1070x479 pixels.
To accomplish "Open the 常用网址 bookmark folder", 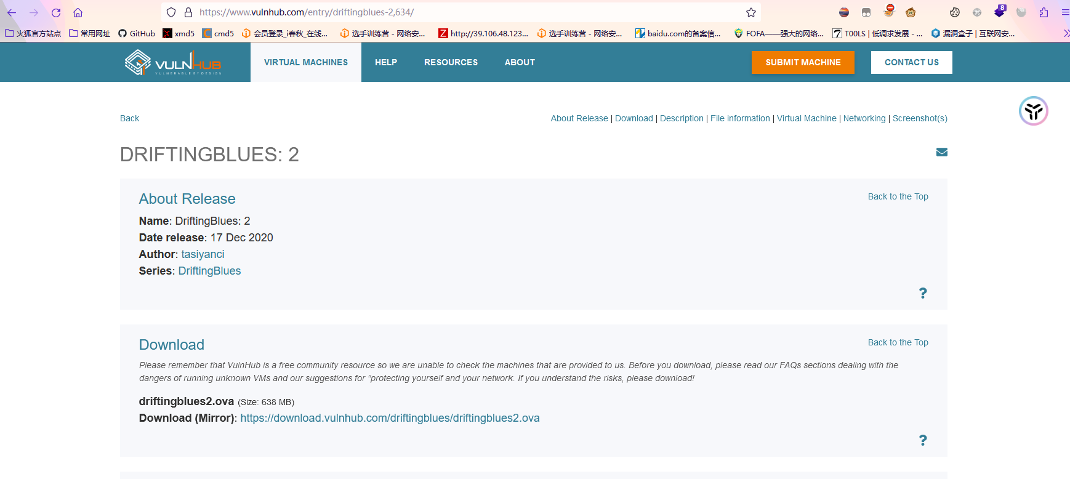I will 89,33.
